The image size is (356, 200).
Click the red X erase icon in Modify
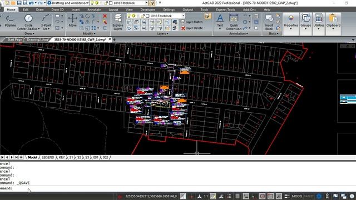tap(105, 16)
